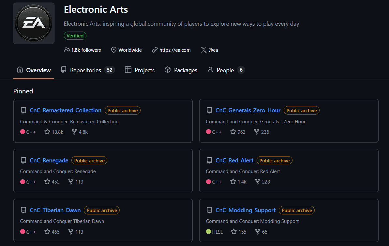Open the People tab

tap(226, 70)
